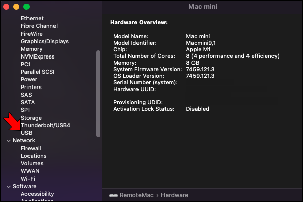Click the yellow minimize window button
Viewport: 303px width, 202px height.
click(x=16, y=7)
